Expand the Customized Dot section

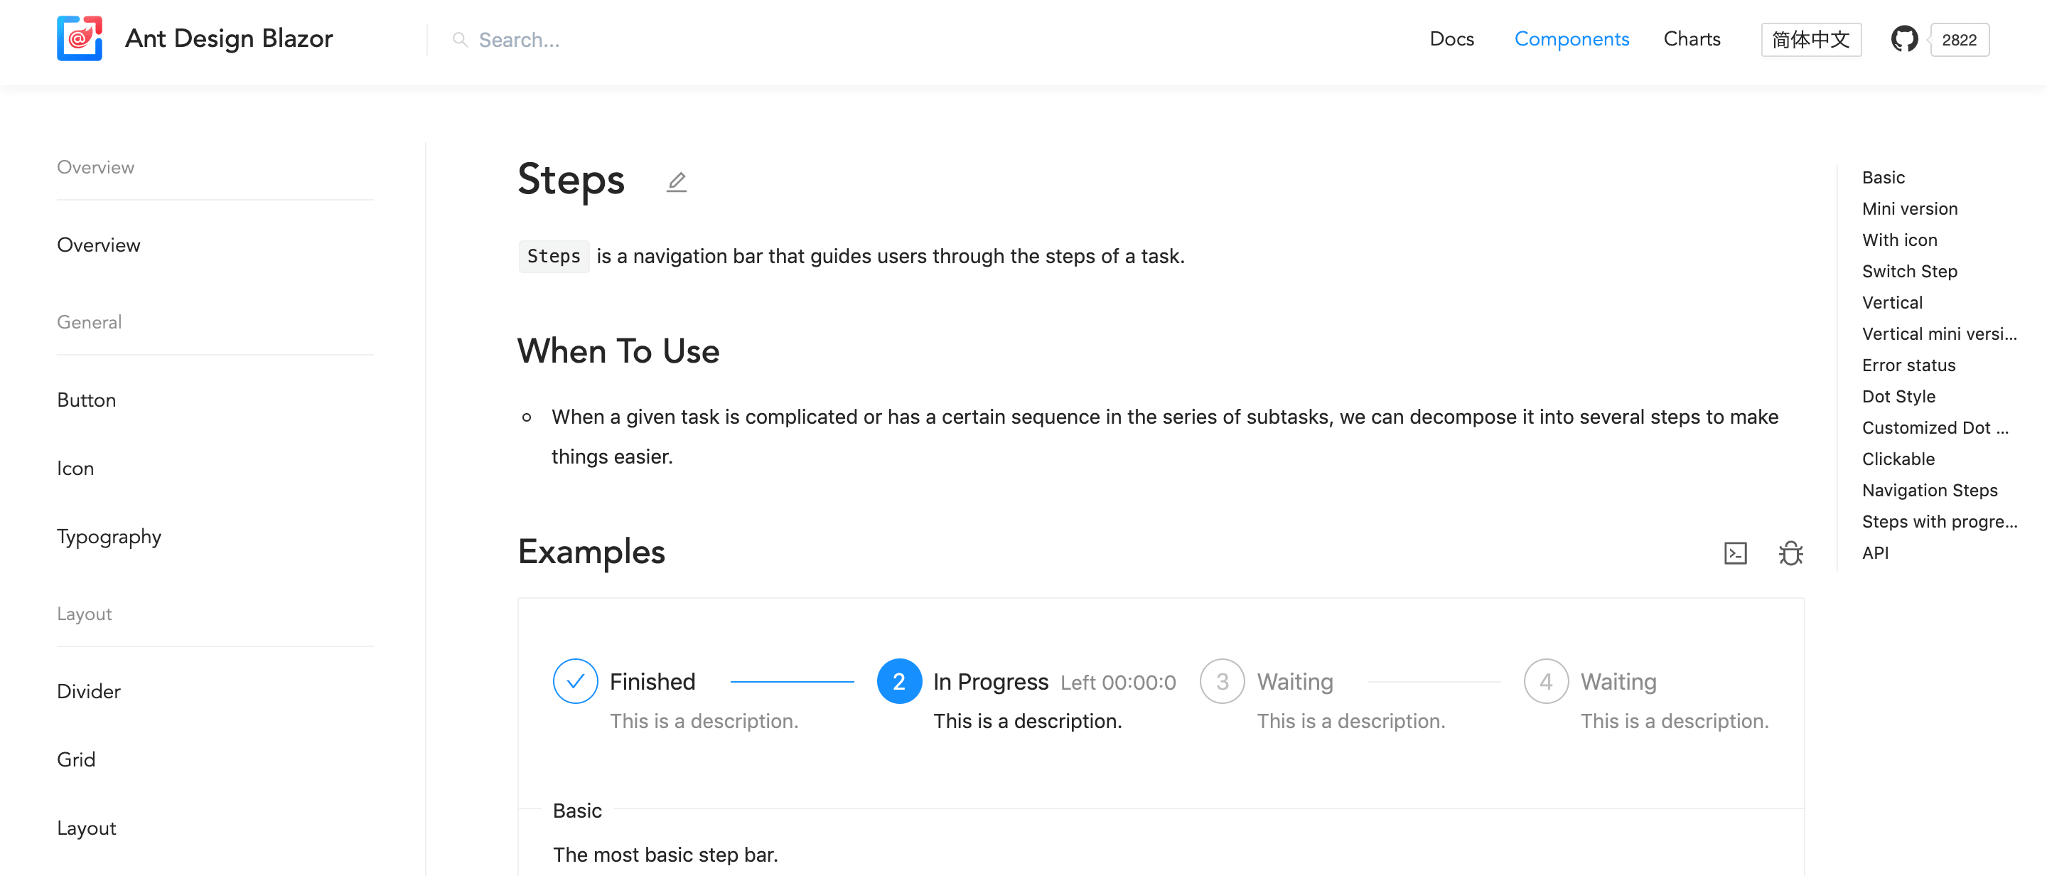pyautogui.click(x=1939, y=427)
